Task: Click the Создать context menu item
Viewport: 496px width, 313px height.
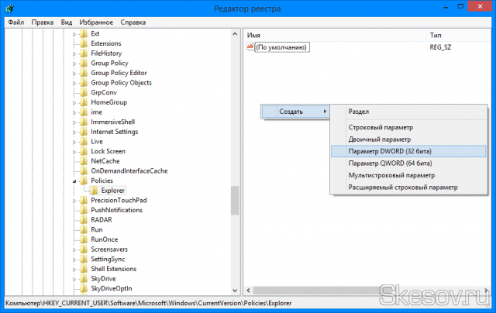Action: click(x=293, y=112)
